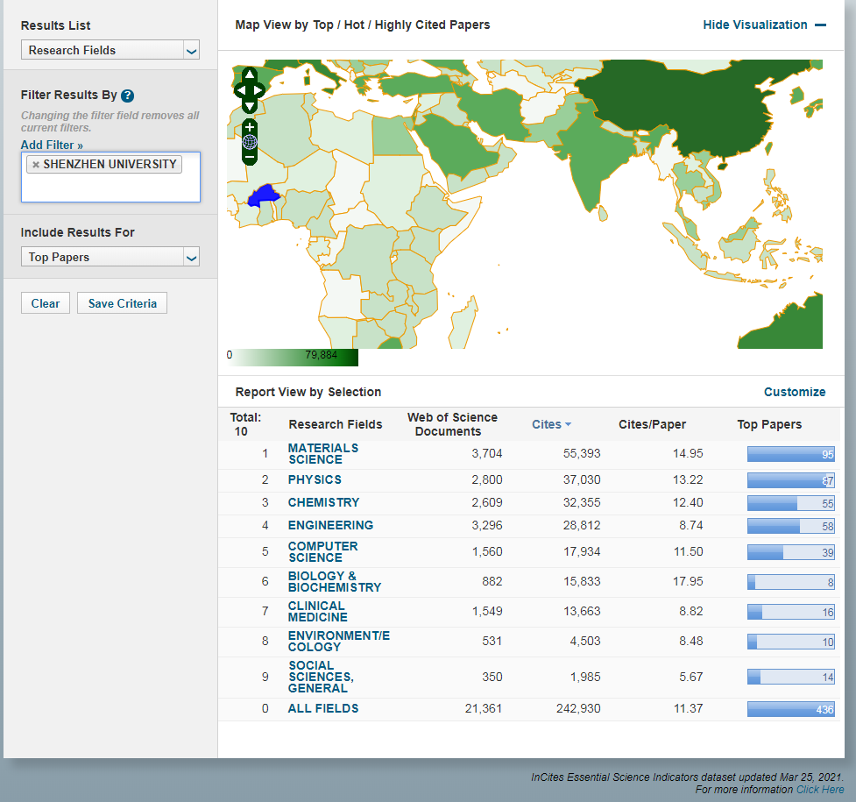Click the Save Criteria button
Image resolution: width=856 pixels, height=802 pixels.
[122, 303]
